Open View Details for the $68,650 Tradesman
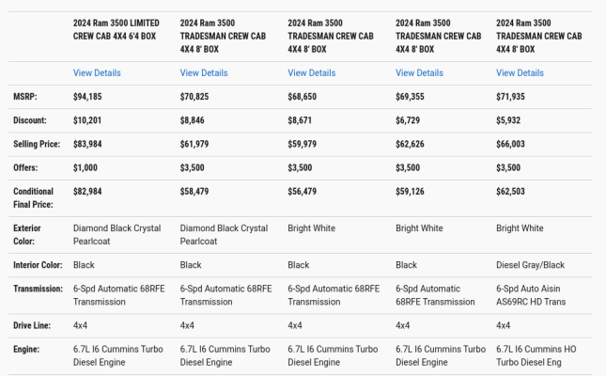This screenshot has width=606, height=376. (x=312, y=72)
